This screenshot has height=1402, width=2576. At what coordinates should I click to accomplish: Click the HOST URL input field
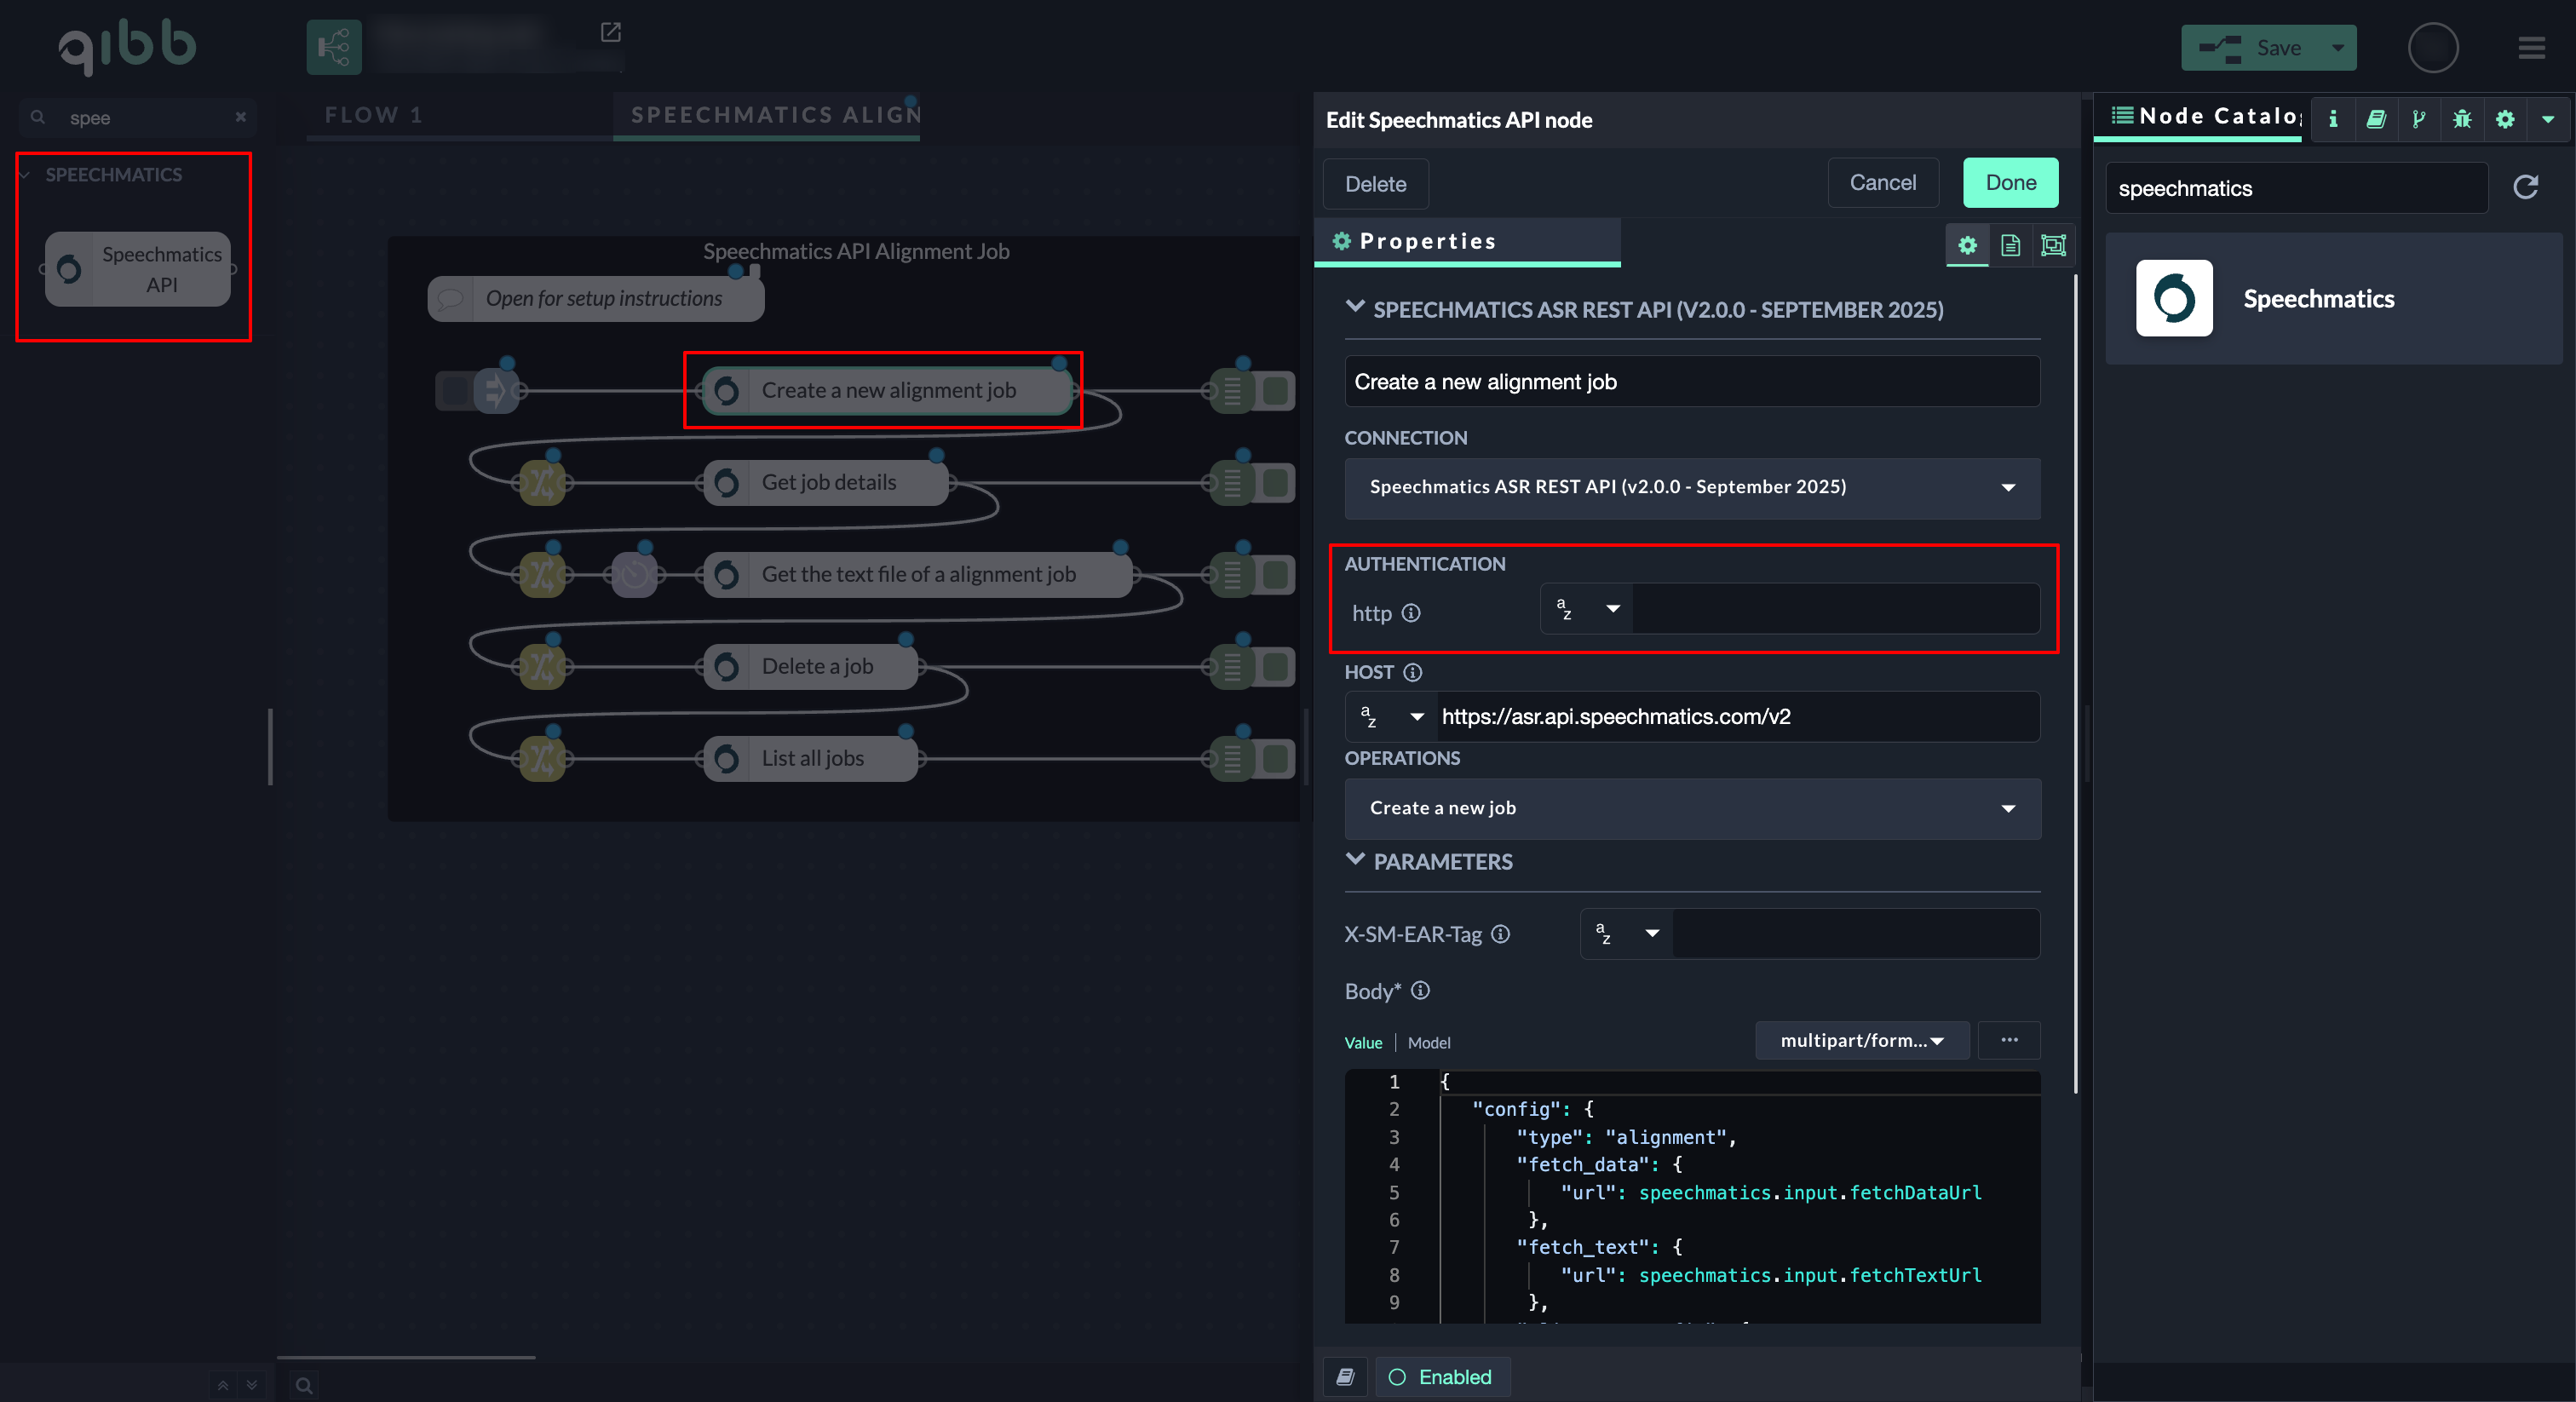[x=1737, y=716]
